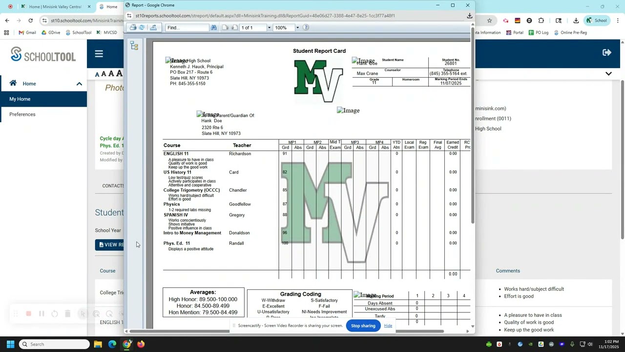Expand the student header chevron in SchoolTool

pyautogui.click(x=608, y=74)
